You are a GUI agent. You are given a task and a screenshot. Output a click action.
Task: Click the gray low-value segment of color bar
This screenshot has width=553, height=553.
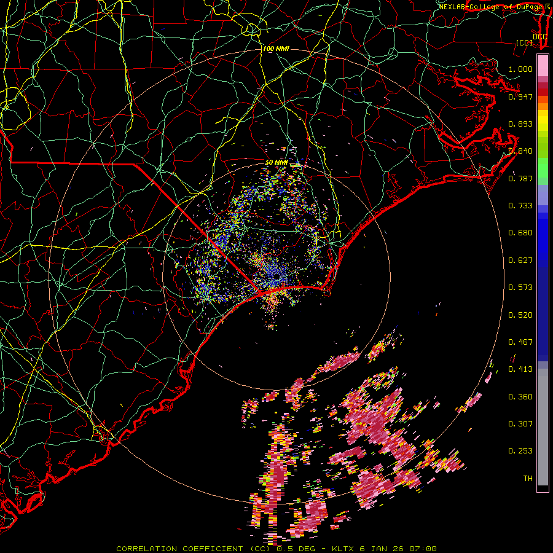pyautogui.click(x=543, y=427)
